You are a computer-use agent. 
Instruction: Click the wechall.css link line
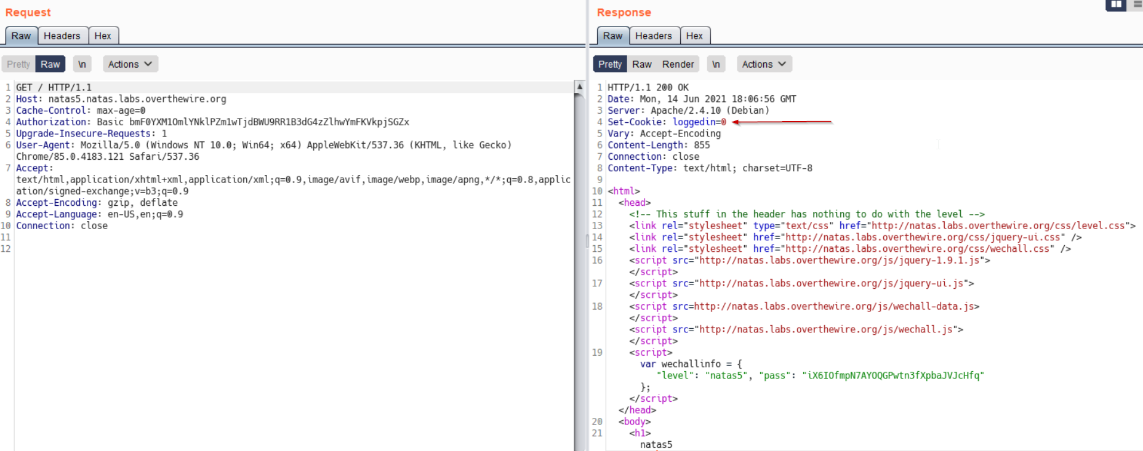click(x=850, y=249)
